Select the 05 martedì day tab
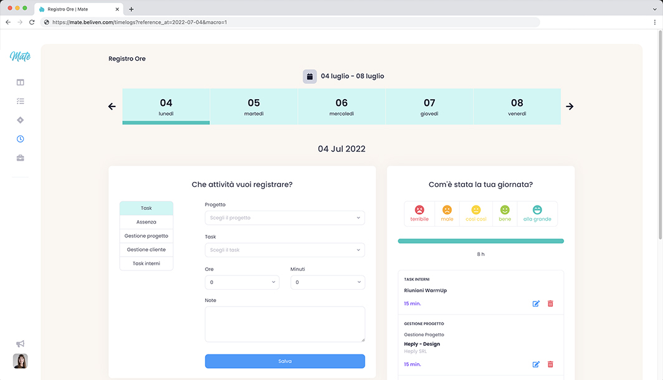Viewport: 663px width, 380px height. [254, 107]
